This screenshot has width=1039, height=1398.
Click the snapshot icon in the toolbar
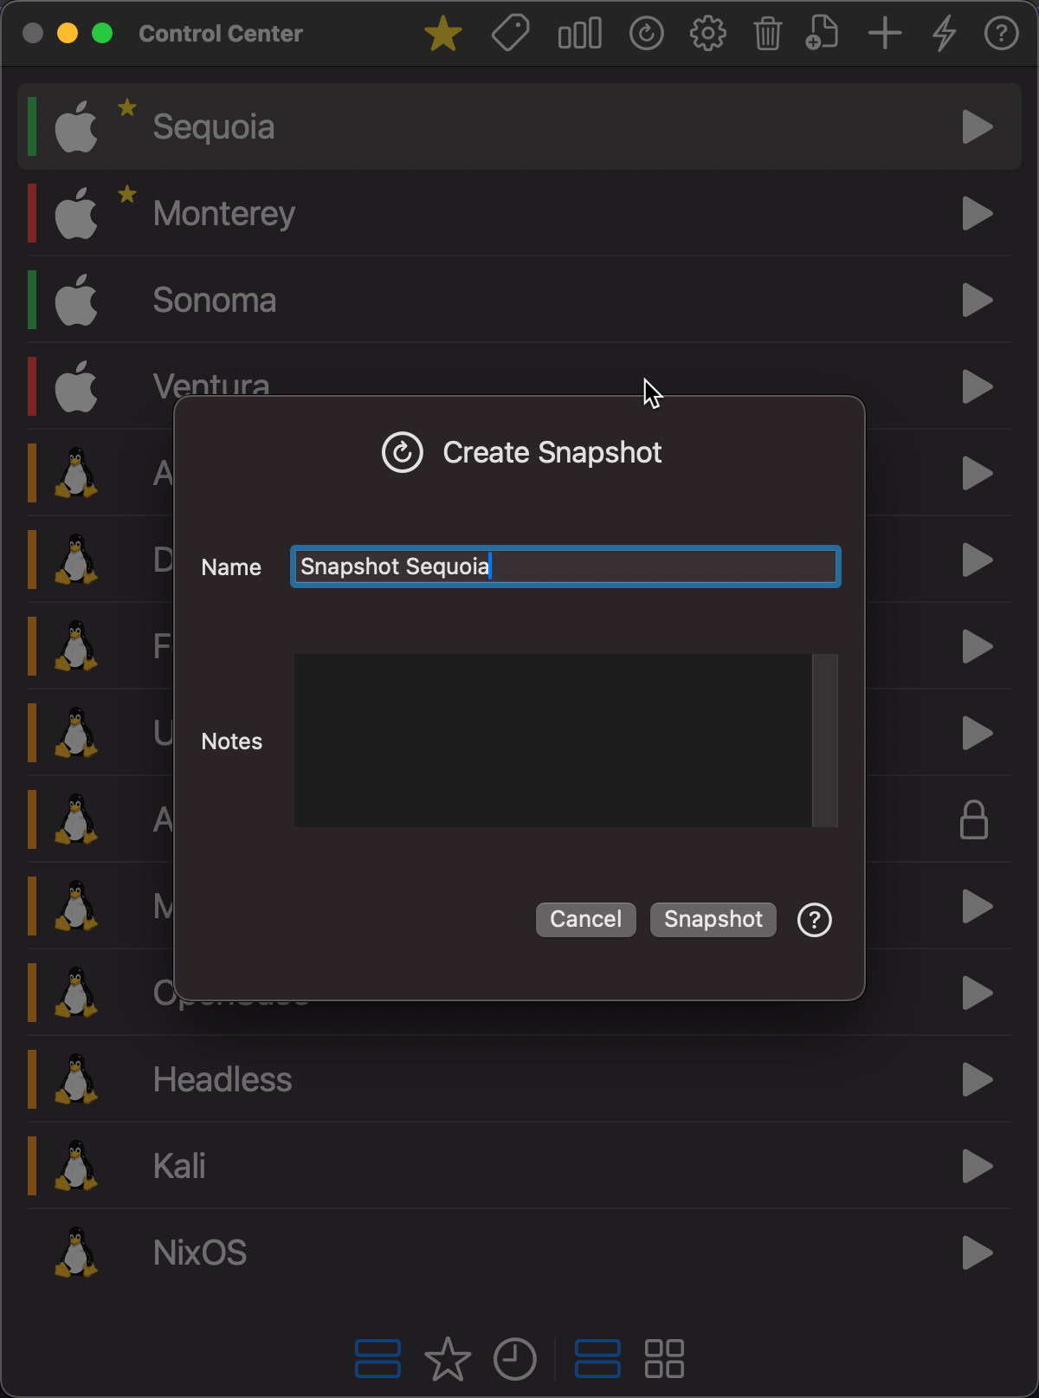(646, 34)
